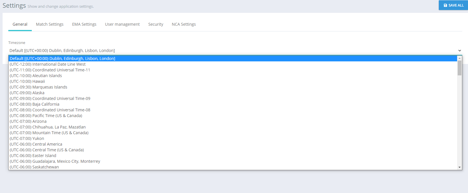Click the Save All button
The width and height of the screenshot is (468, 193).
453,5
